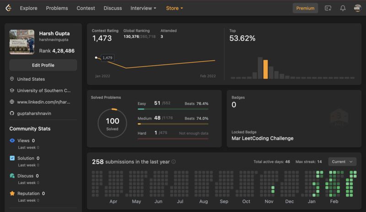Click the Views eye icon
Image resolution: width=366 pixels, height=212 pixels.
tap(12, 141)
